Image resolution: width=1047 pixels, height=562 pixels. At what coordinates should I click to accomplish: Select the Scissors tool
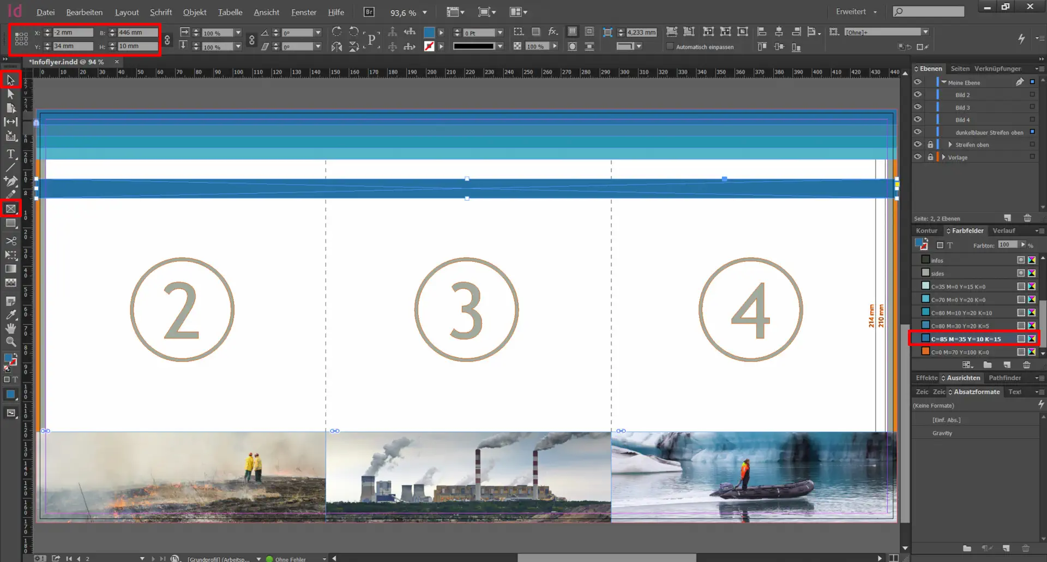click(x=10, y=241)
